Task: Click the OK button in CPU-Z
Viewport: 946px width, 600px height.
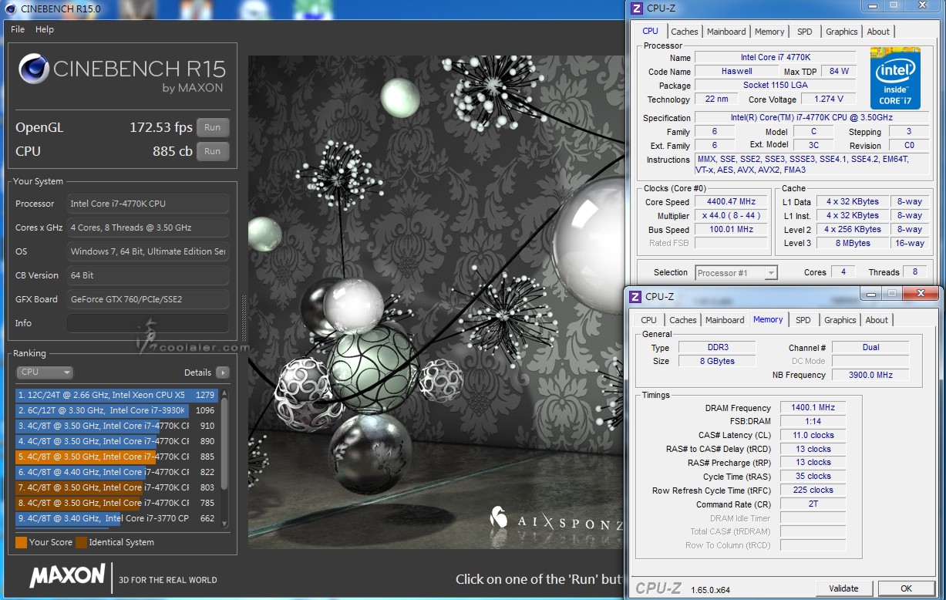Action: click(x=906, y=588)
